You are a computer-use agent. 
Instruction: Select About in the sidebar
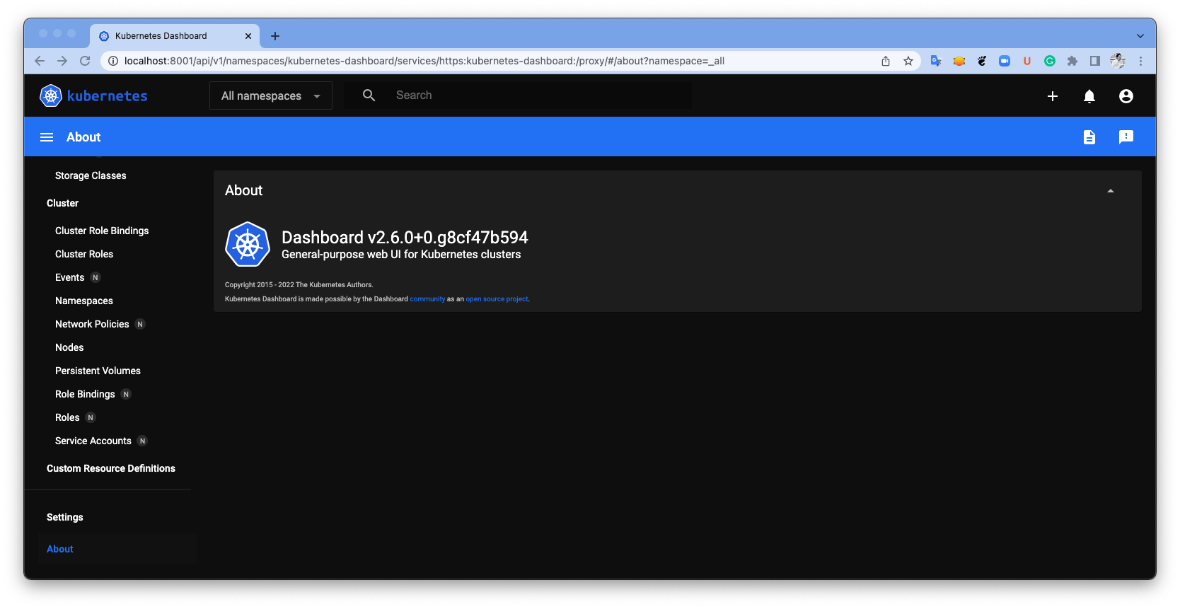pyautogui.click(x=60, y=549)
